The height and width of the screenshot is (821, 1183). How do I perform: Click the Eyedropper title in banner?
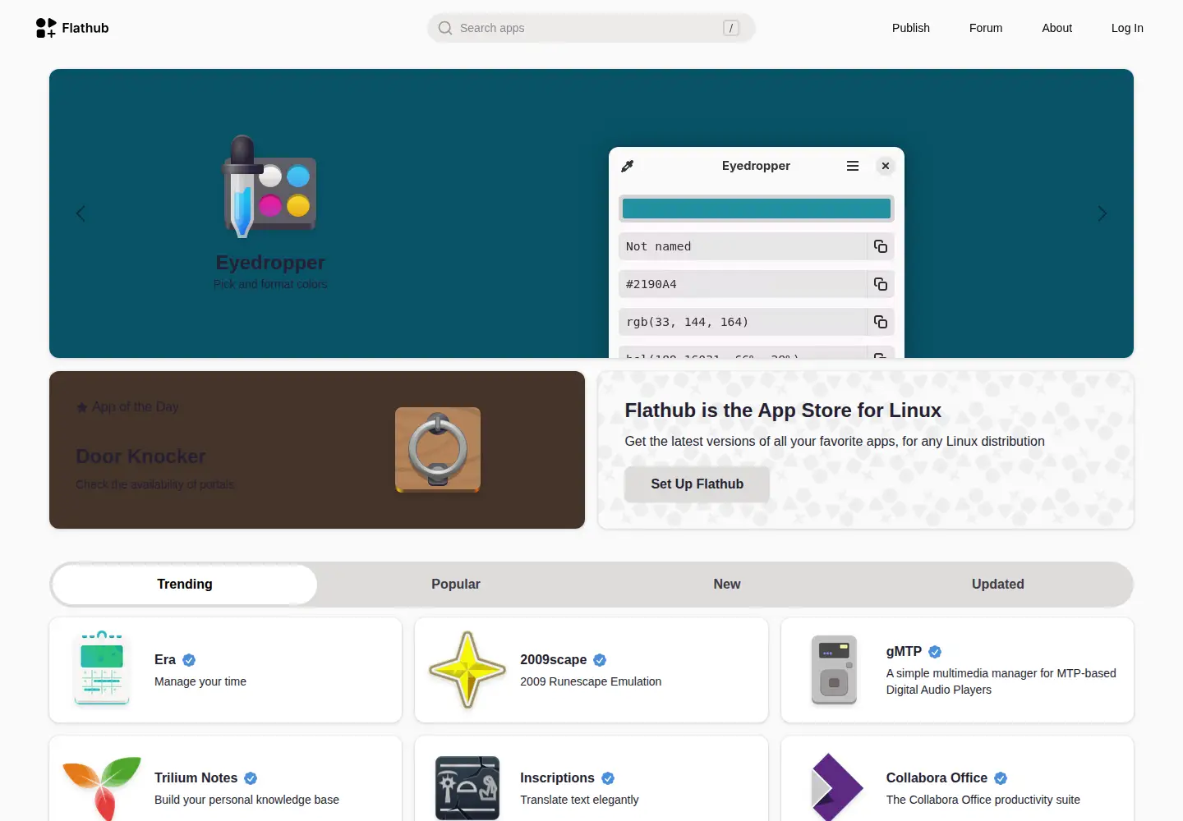point(270,263)
